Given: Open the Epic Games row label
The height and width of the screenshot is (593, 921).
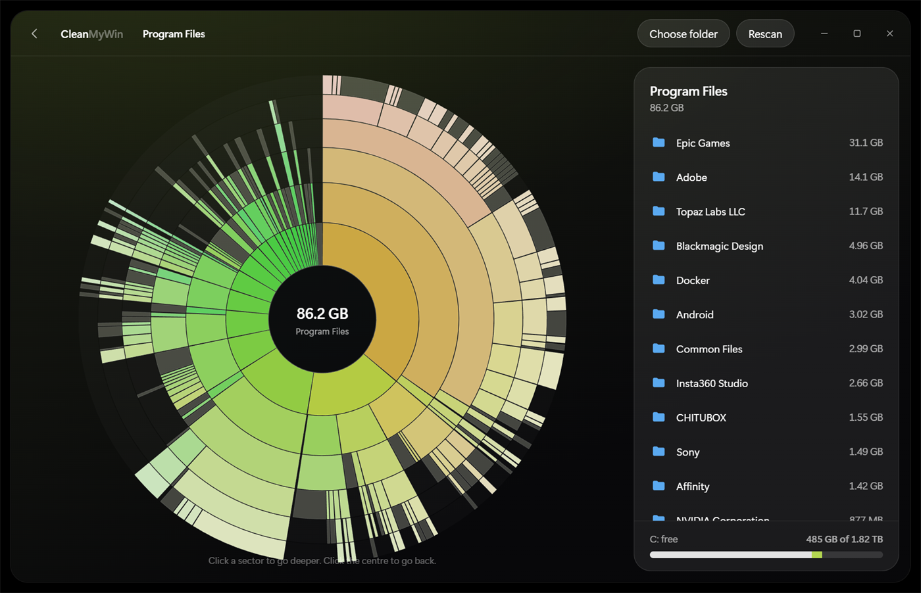Looking at the screenshot, I should point(703,143).
